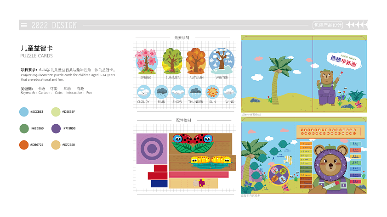
Task: Click the 儿童益智卡 heading
Action: click(x=37, y=48)
